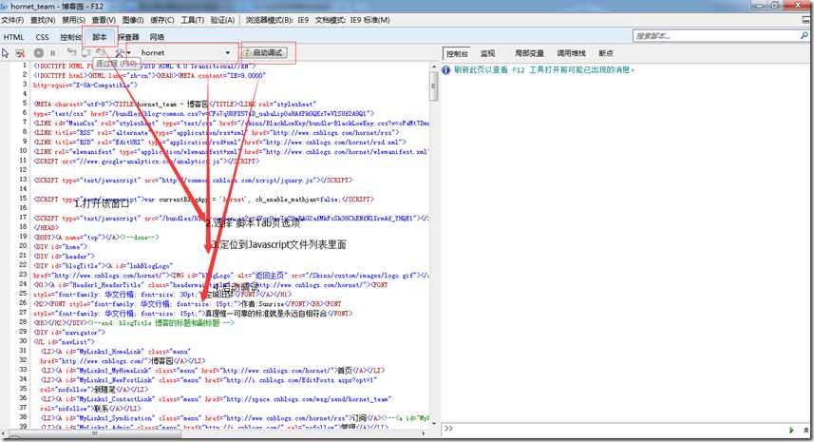Image resolution: width=814 pixels, height=442 pixels.
Task: Click code line 33 MyLinks1_MyHomeLink 首页
Action: pyautogui.click(x=213, y=371)
